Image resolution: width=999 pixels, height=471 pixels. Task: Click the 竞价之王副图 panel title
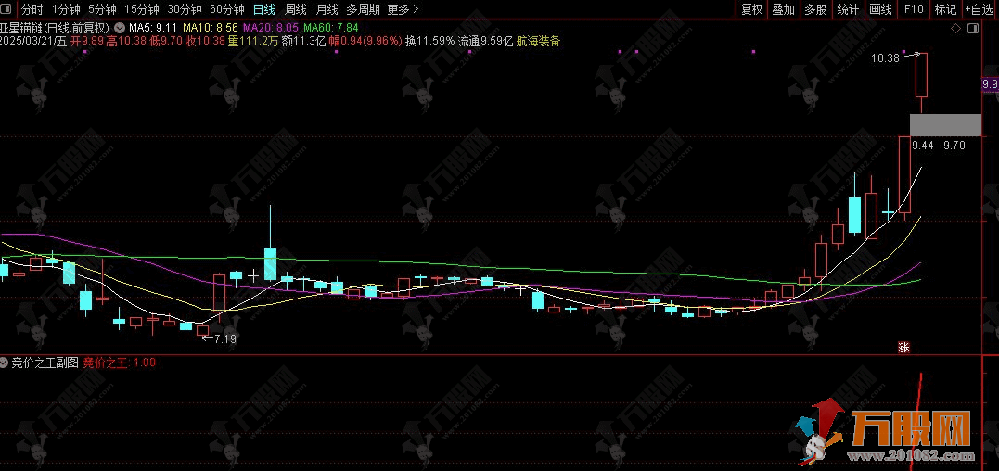coord(45,363)
